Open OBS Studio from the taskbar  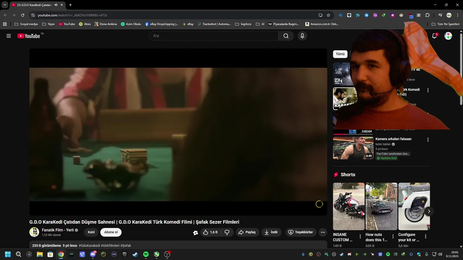coord(167,254)
